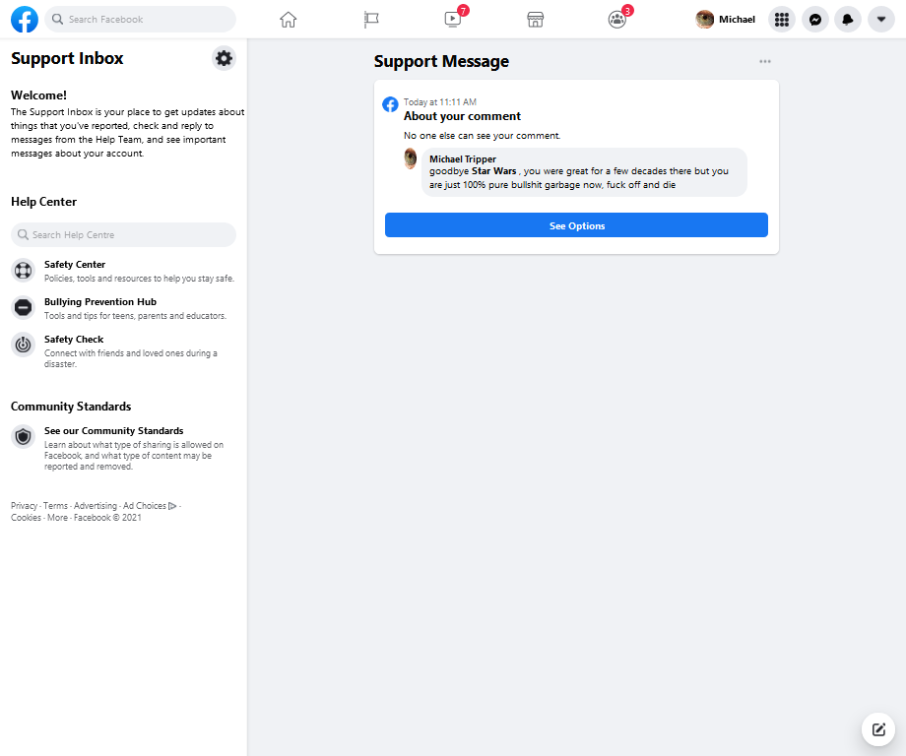Expand the More footer link

coord(57,518)
